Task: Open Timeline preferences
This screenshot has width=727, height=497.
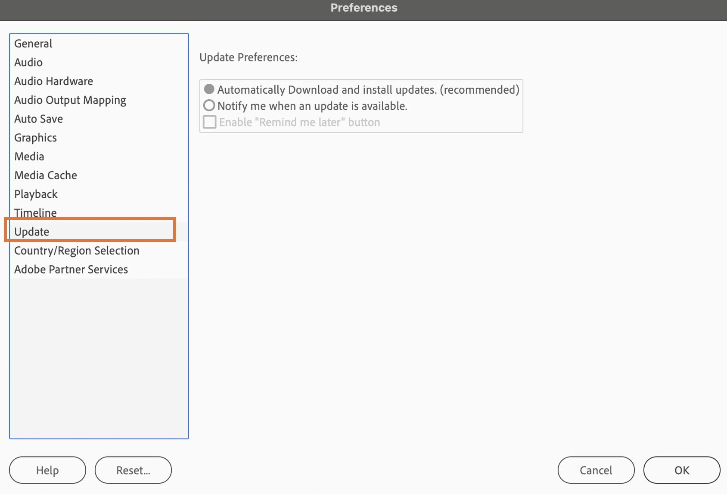Action: [35, 212]
